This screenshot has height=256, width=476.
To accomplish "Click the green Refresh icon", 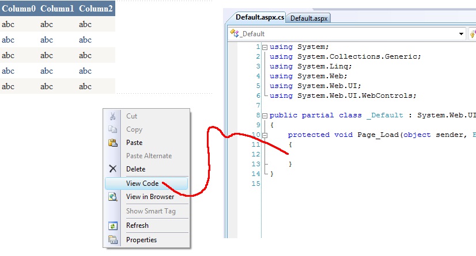I will click(x=113, y=226).
